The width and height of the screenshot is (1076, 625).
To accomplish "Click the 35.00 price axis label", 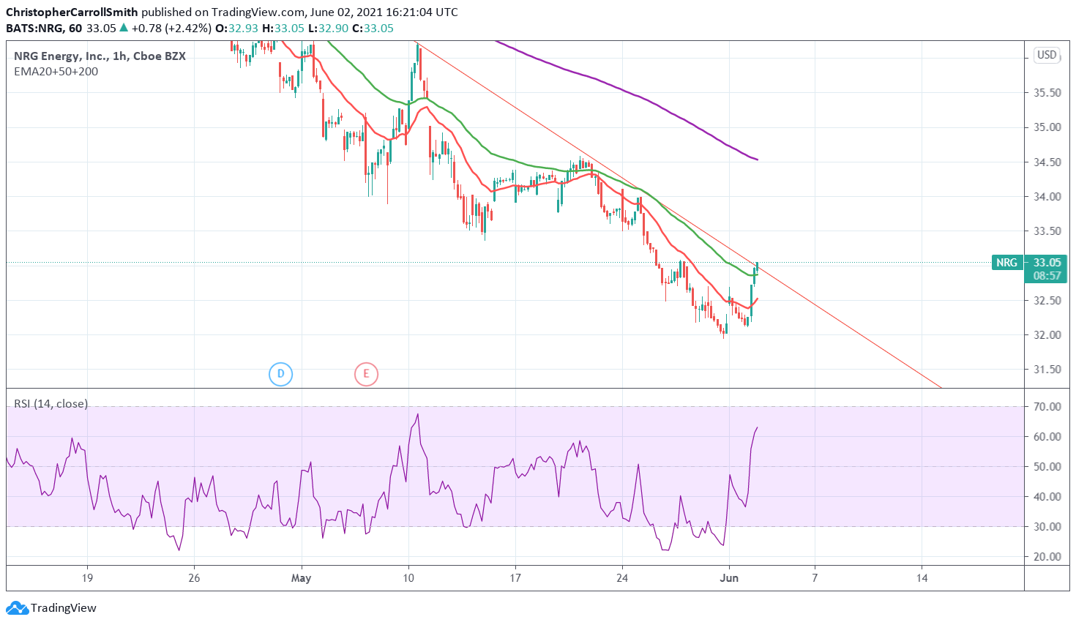I will point(1047,127).
